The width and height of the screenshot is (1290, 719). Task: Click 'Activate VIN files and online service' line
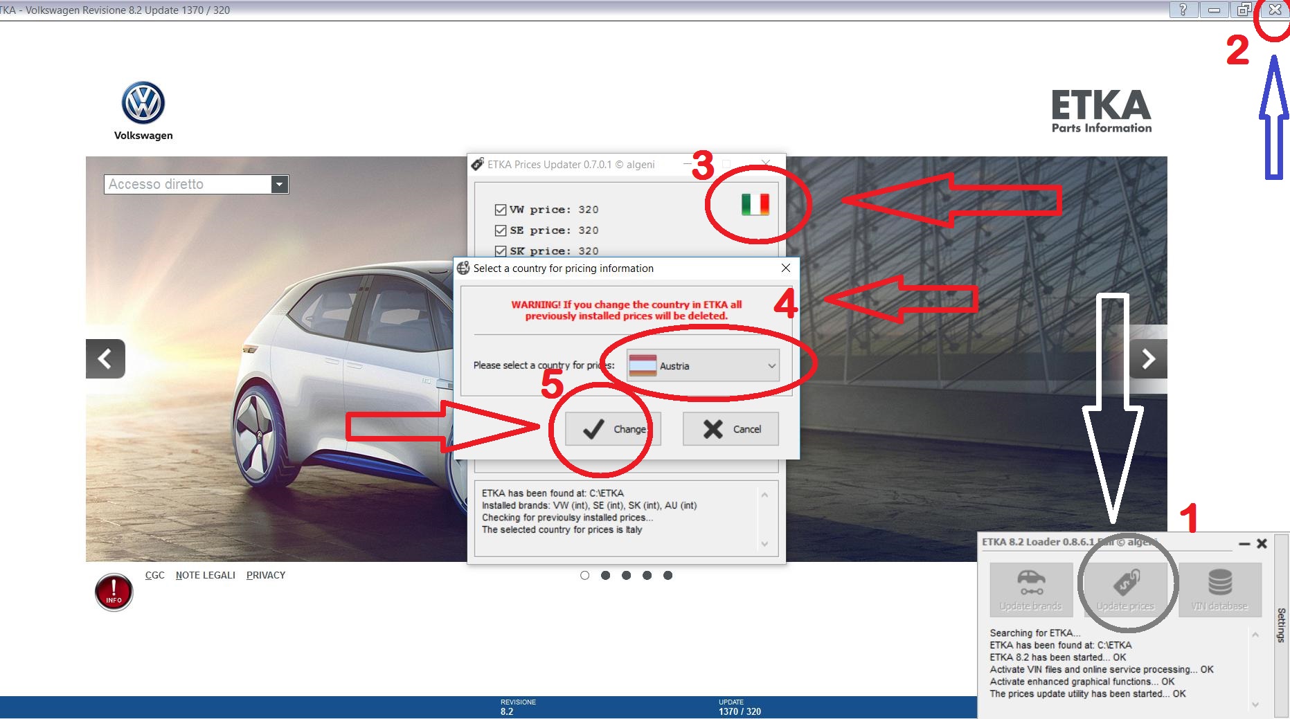1102,670
